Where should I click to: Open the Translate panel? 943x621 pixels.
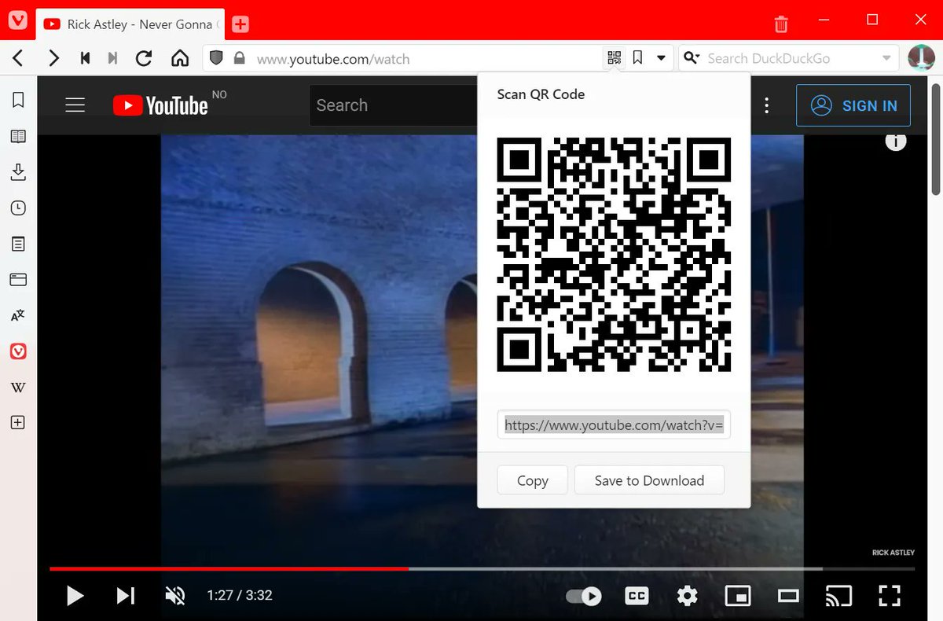[x=18, y=315]
